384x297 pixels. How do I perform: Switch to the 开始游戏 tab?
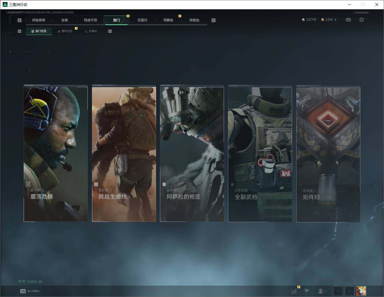[x=39, y=20]
